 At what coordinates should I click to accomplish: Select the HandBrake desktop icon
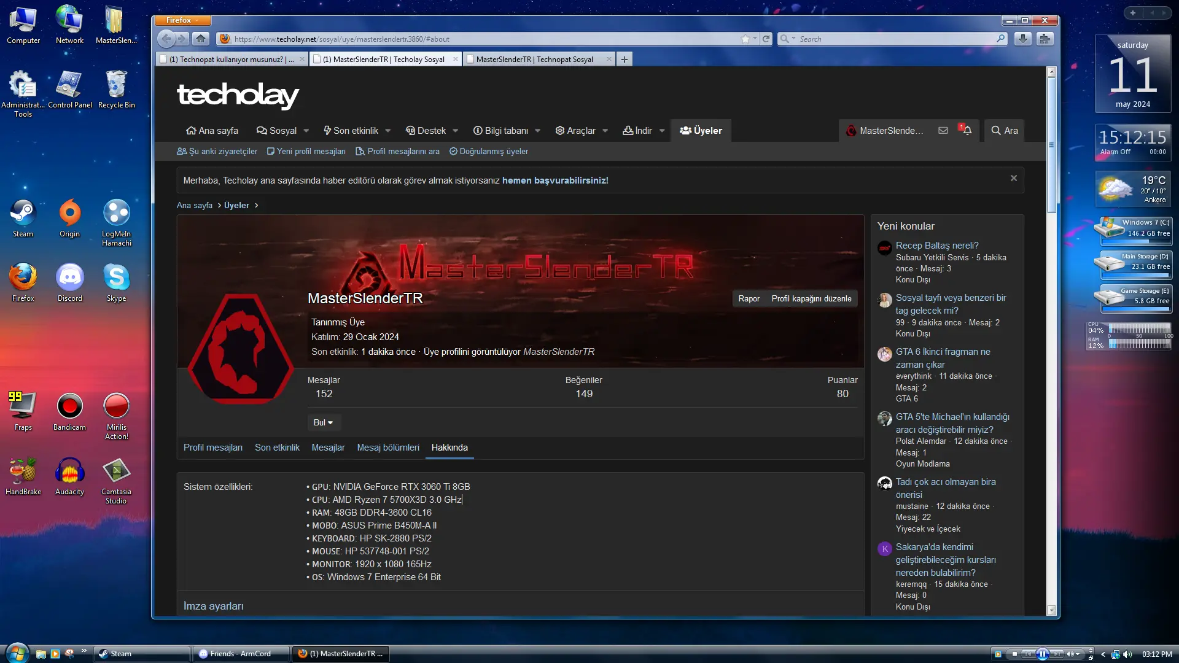point(23,476)
